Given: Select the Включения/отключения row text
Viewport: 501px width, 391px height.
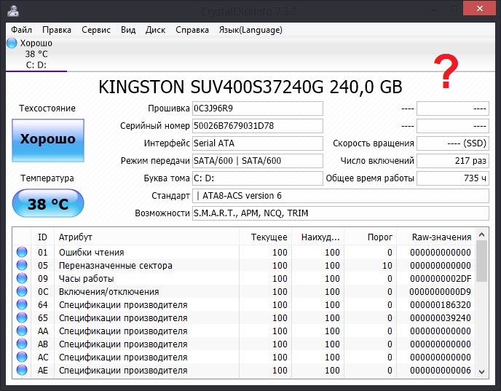Looking at the screenshot, I should pos(109,292).
